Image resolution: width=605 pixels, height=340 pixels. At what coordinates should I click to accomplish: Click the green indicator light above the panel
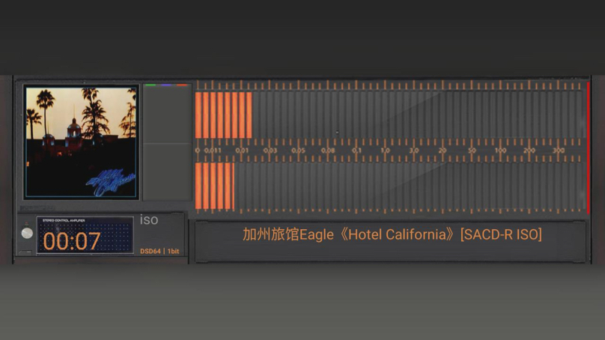coord(151,85)
